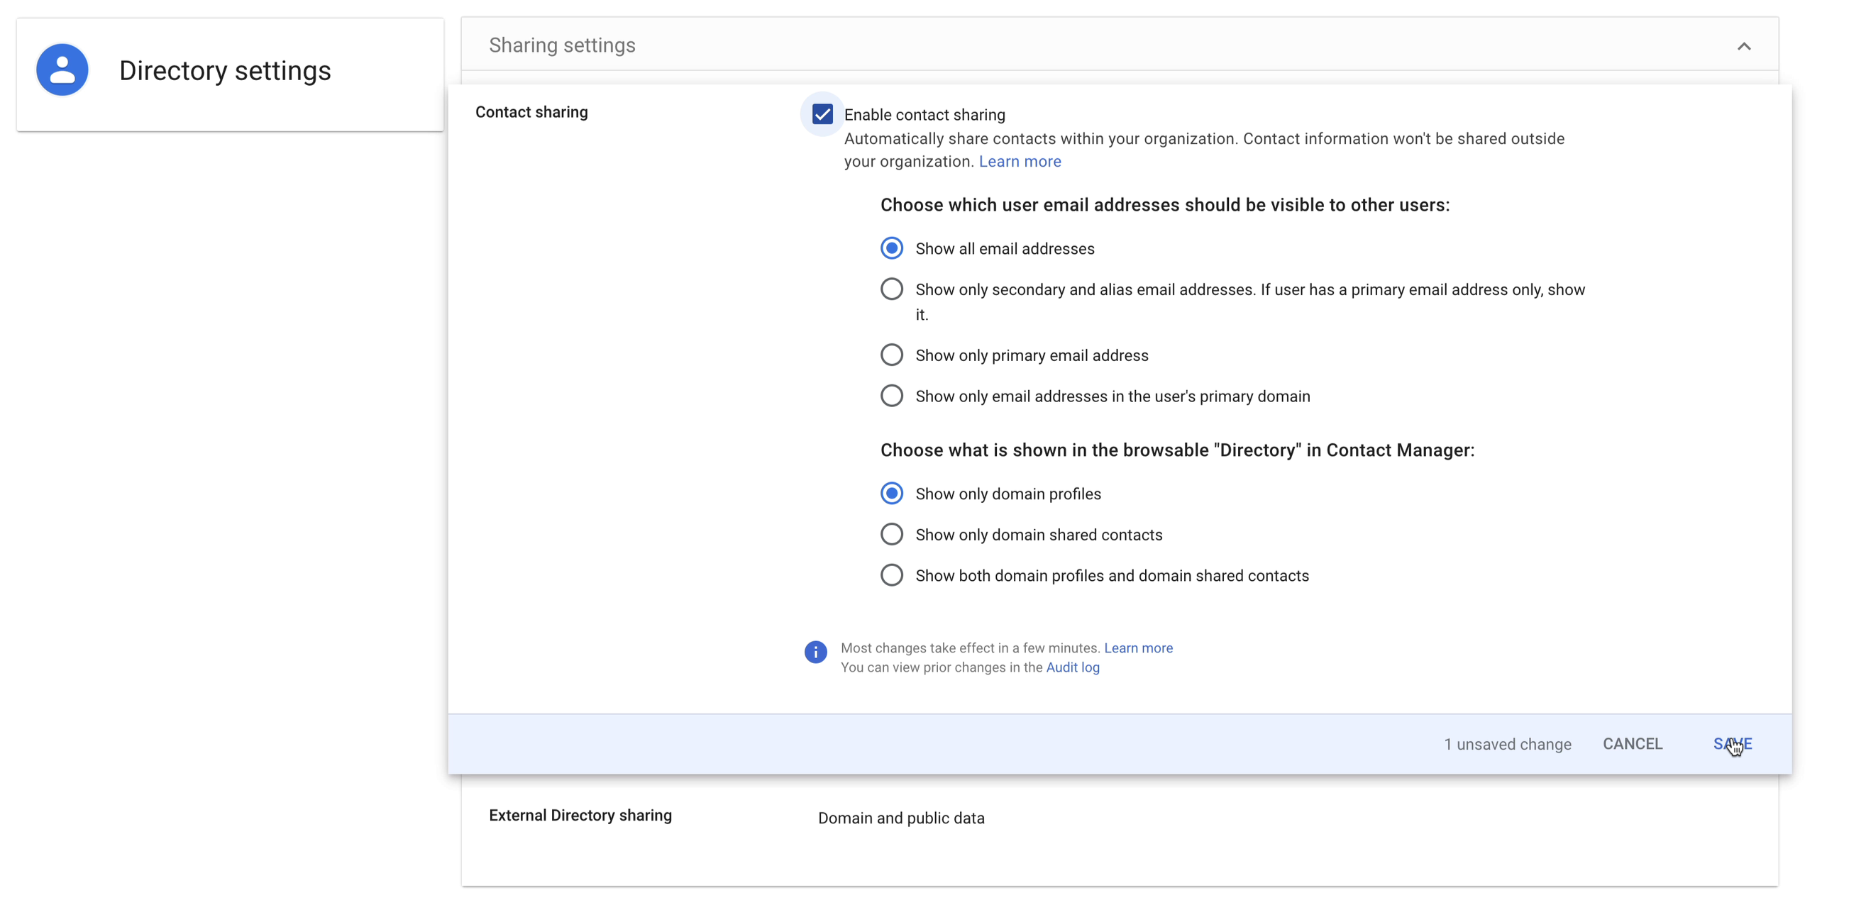
Task: Open External Directory sharing settings
Action: click(x=580, y=816)
